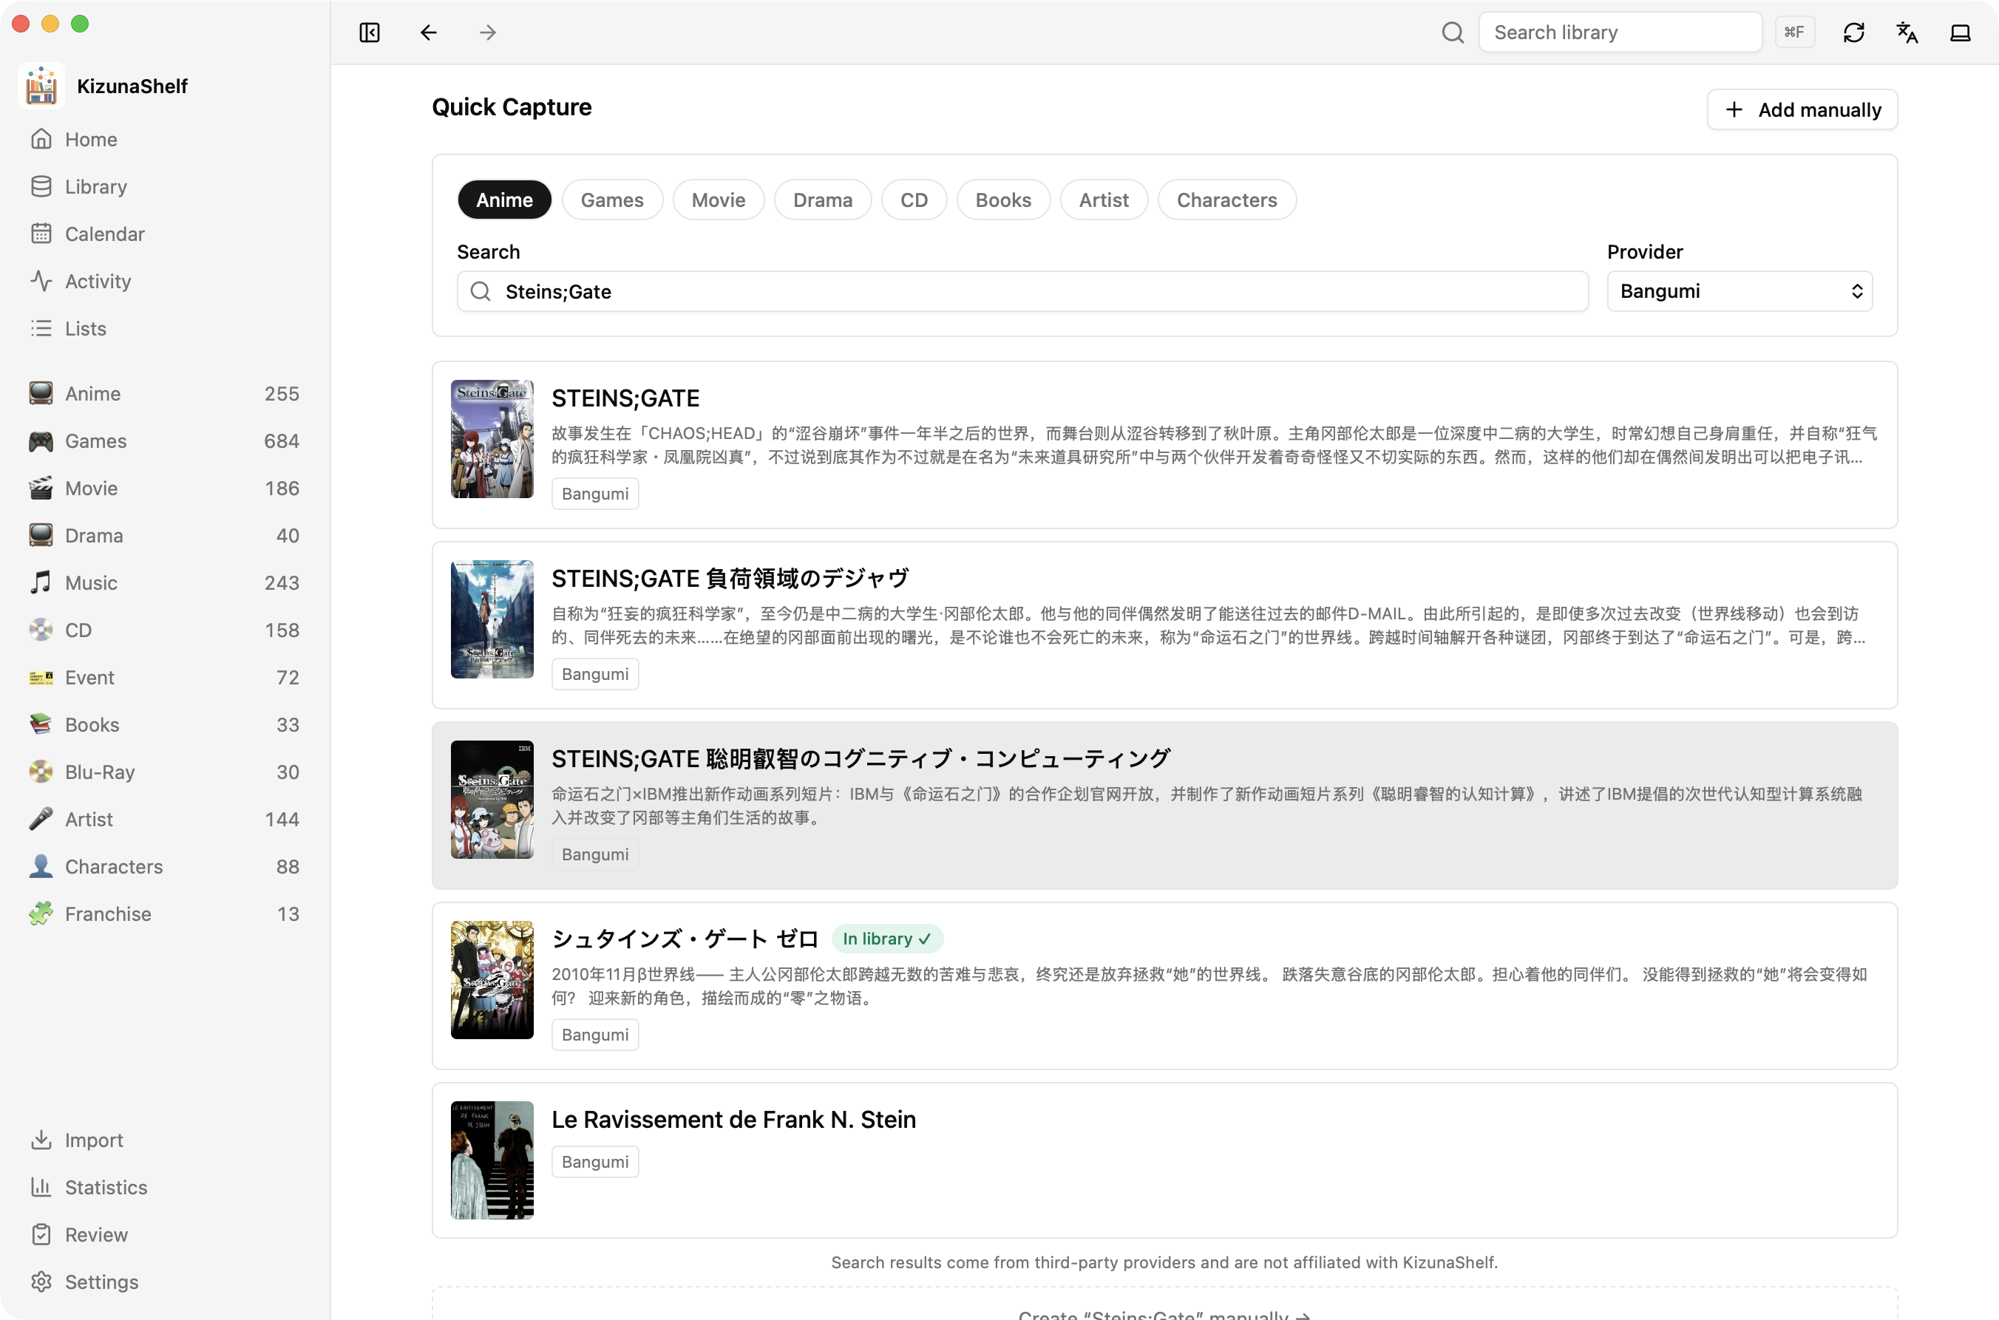Click the refresh sync icon

pos(1853,32)
